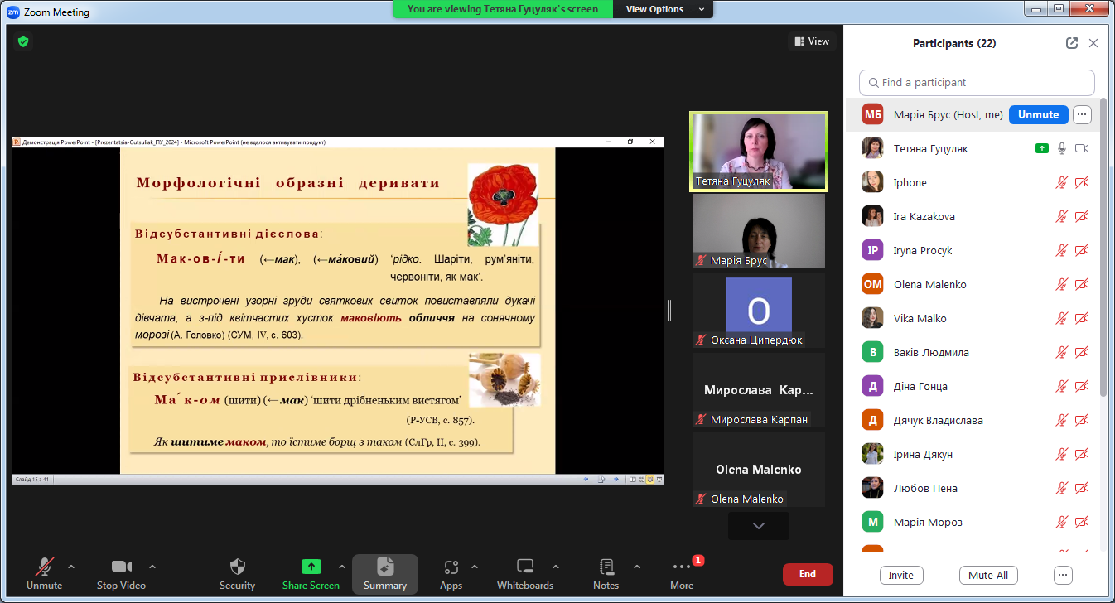Screen dimensions: 1115x603
Task: Toggle camera with Stop Video
Action: click(121, 567)
